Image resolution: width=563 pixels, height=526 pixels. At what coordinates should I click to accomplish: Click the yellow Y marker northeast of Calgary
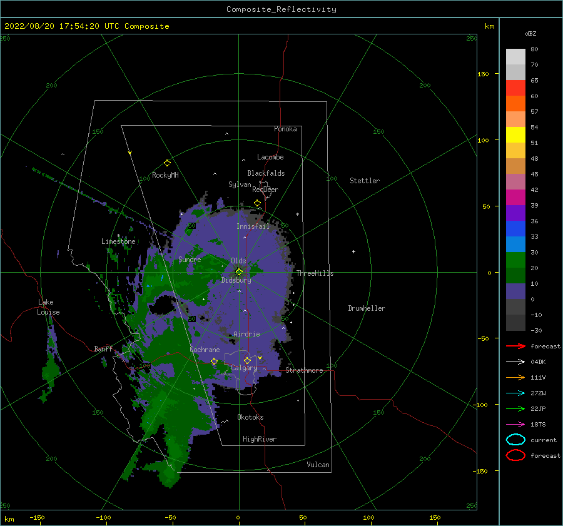point(260,358)
